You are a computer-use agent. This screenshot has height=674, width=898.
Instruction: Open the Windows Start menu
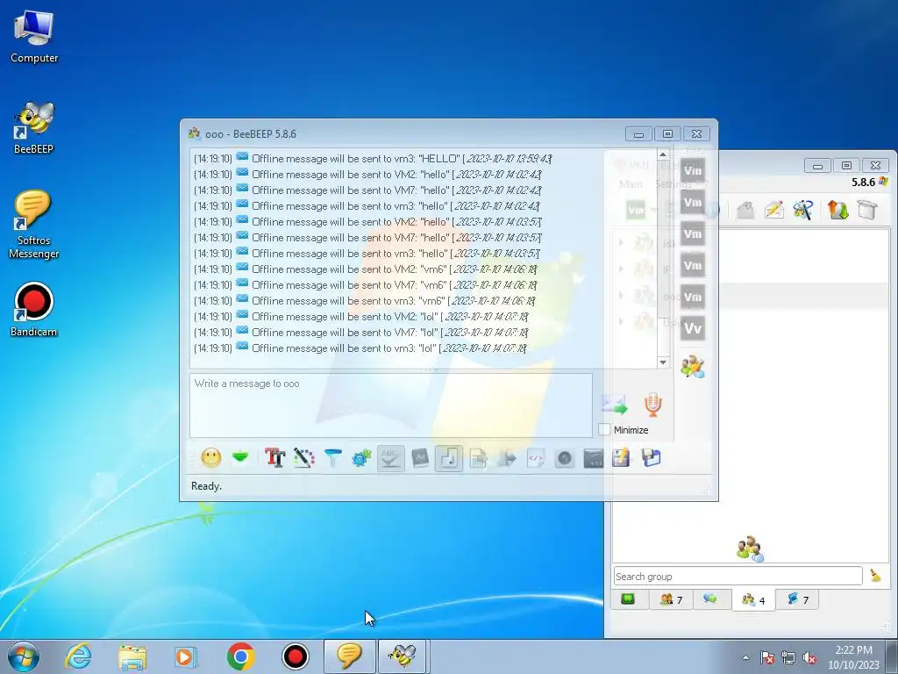click(24, 656)
